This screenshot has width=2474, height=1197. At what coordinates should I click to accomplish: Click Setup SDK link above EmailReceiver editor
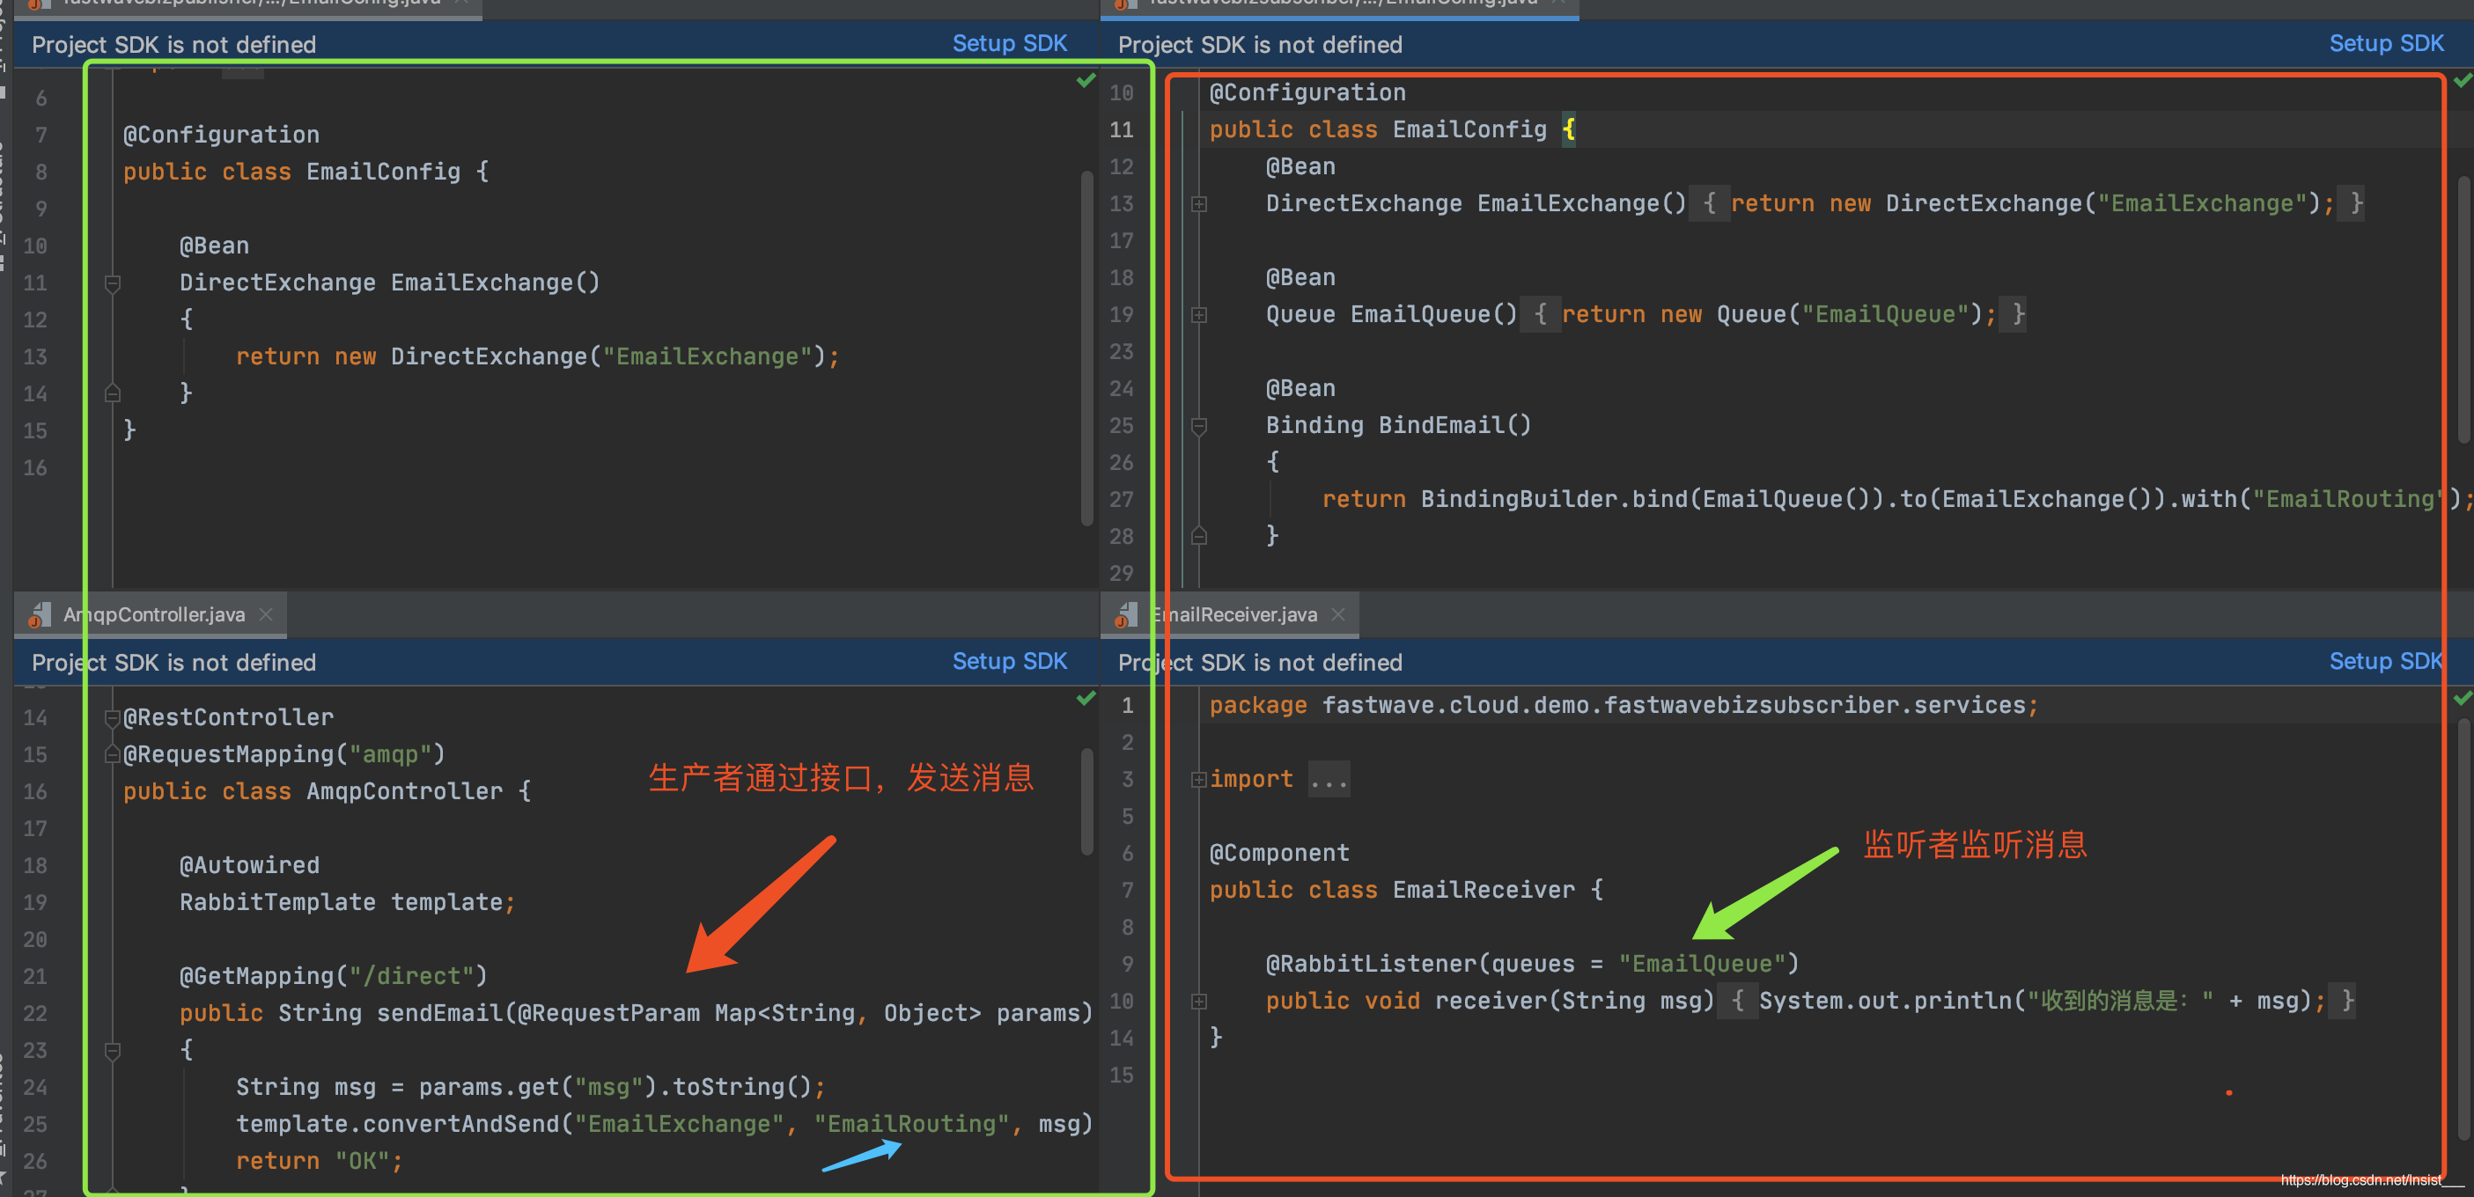click(x=2386, y=661)
